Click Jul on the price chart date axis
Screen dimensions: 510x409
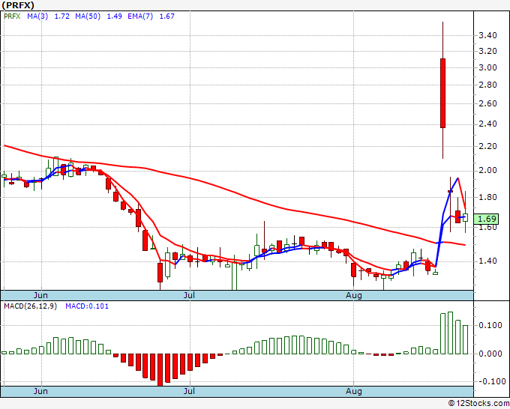189,295
